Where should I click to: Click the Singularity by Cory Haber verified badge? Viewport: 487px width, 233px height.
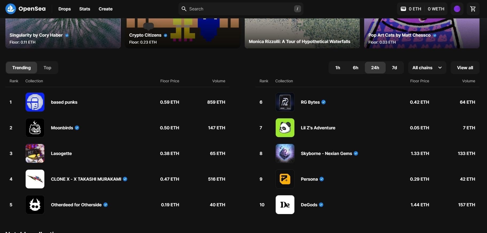[67, 35]
